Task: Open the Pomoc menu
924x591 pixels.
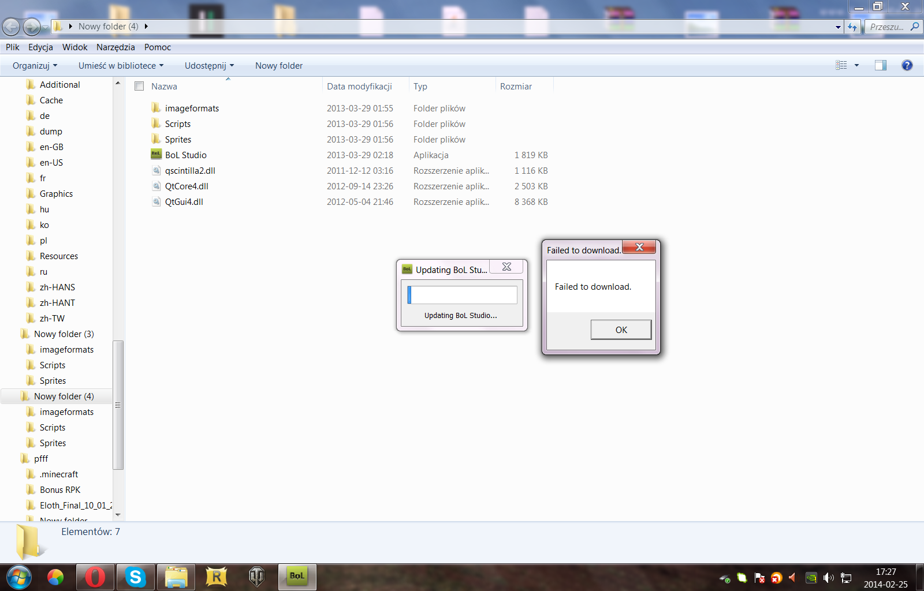Action: coord(158,47)
